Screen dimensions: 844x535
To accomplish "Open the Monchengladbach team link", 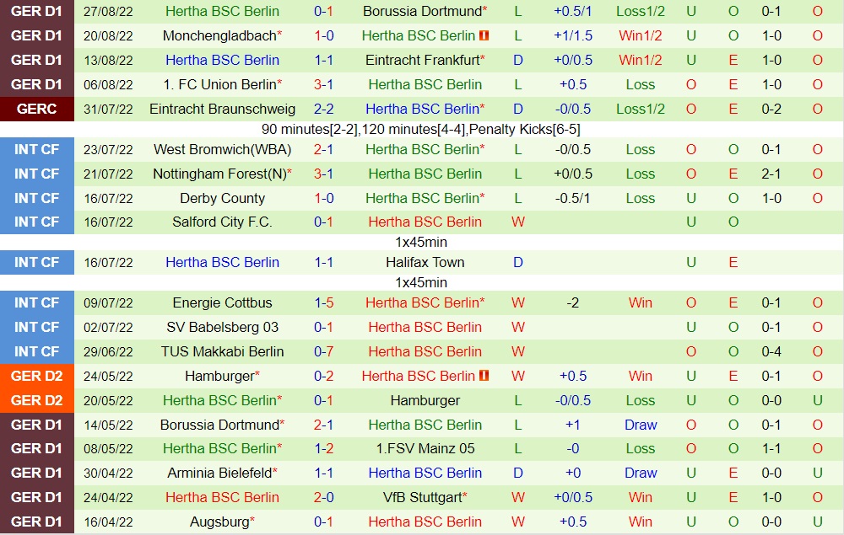I will [x=219, y=36].
